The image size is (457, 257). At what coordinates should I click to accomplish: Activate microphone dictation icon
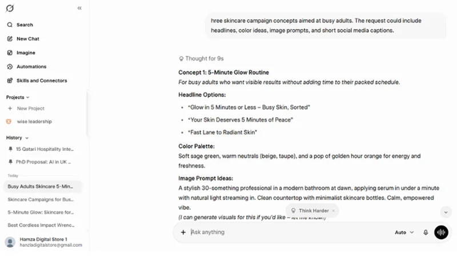(426, 232)
